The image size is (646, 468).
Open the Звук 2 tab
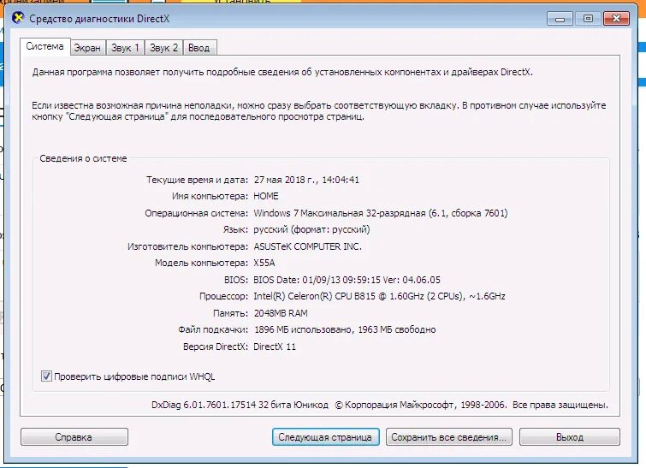click(163, 48)
